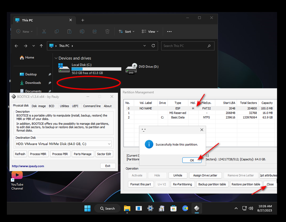The height and width of the screenshot is (222, 286).
Task: Open Downloads in the Explorer sidebar
Action: tap(30, 83)
